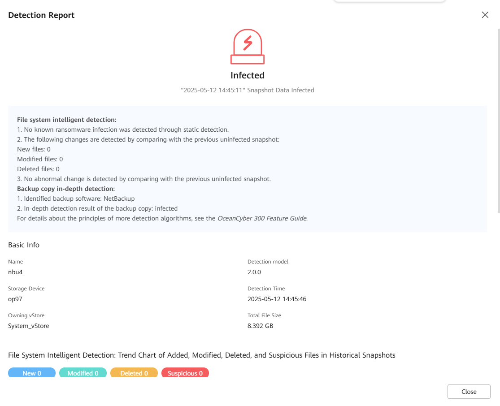The width and height of the screenshot is (500, 406).
Task: Click the Detection Report title
Action: coord(41,15)
